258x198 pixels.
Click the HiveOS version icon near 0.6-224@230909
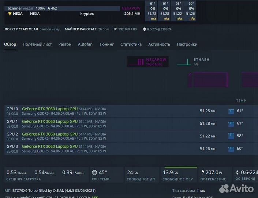pyautogui.click(x=144, y=29)
